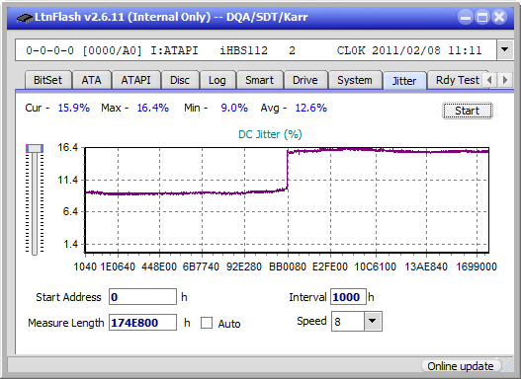Click the DC Jitter (%) chart title
Screen dimensions: 521x379
[x=270, y=134]
